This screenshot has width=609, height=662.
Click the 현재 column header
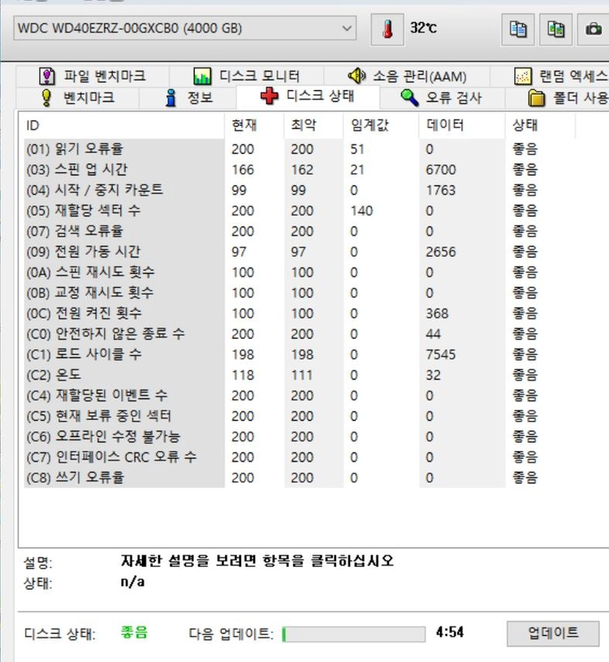(254, 125)
